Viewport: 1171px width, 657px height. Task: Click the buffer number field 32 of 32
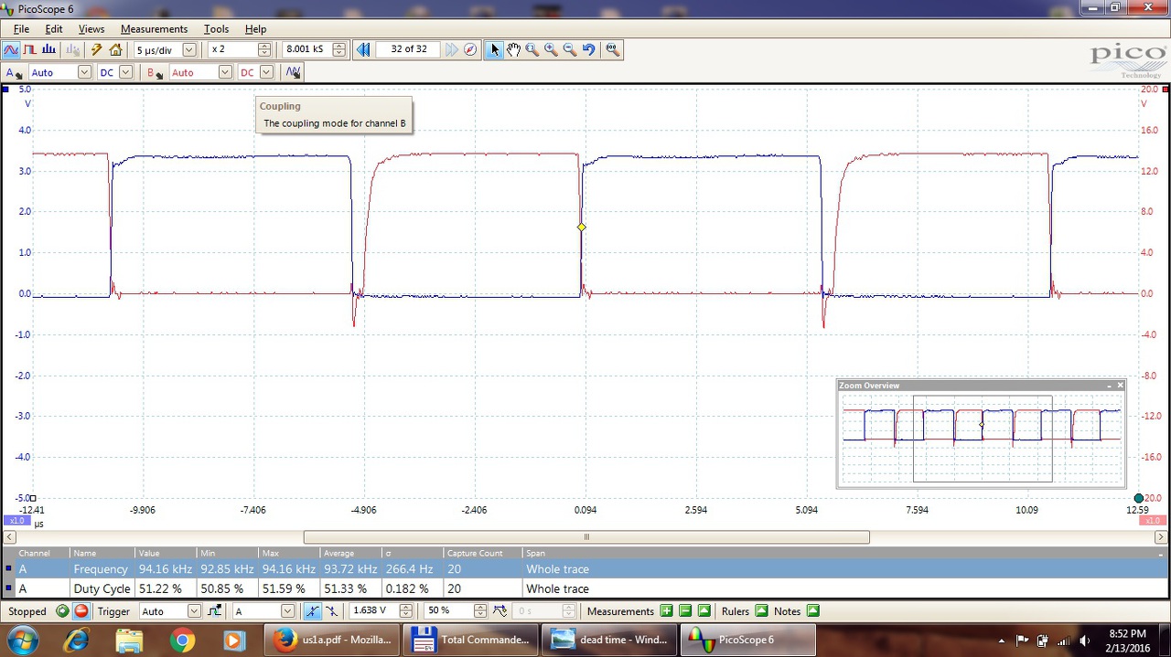click(x=408, y=49)
